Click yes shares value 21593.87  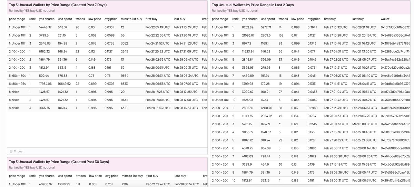(248, 35)
